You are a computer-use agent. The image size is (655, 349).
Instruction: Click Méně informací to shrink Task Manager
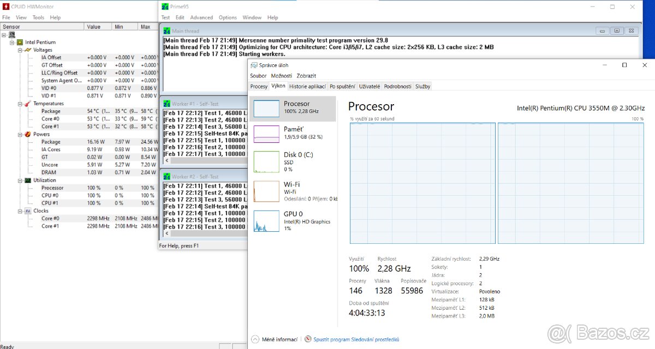tap(279, 339)
